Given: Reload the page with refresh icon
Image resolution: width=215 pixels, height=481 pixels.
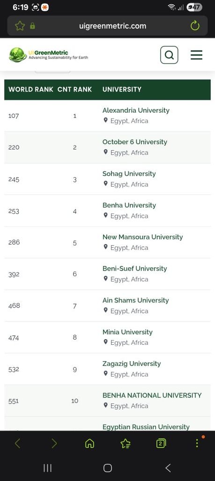Looking at the screenshot, I should [195, 26].
